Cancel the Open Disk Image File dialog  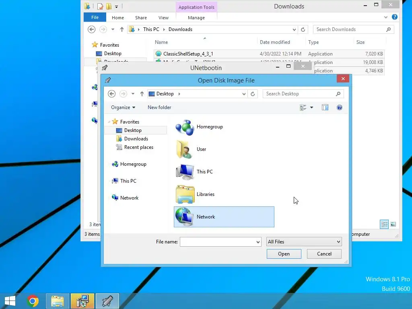point(324,254)
